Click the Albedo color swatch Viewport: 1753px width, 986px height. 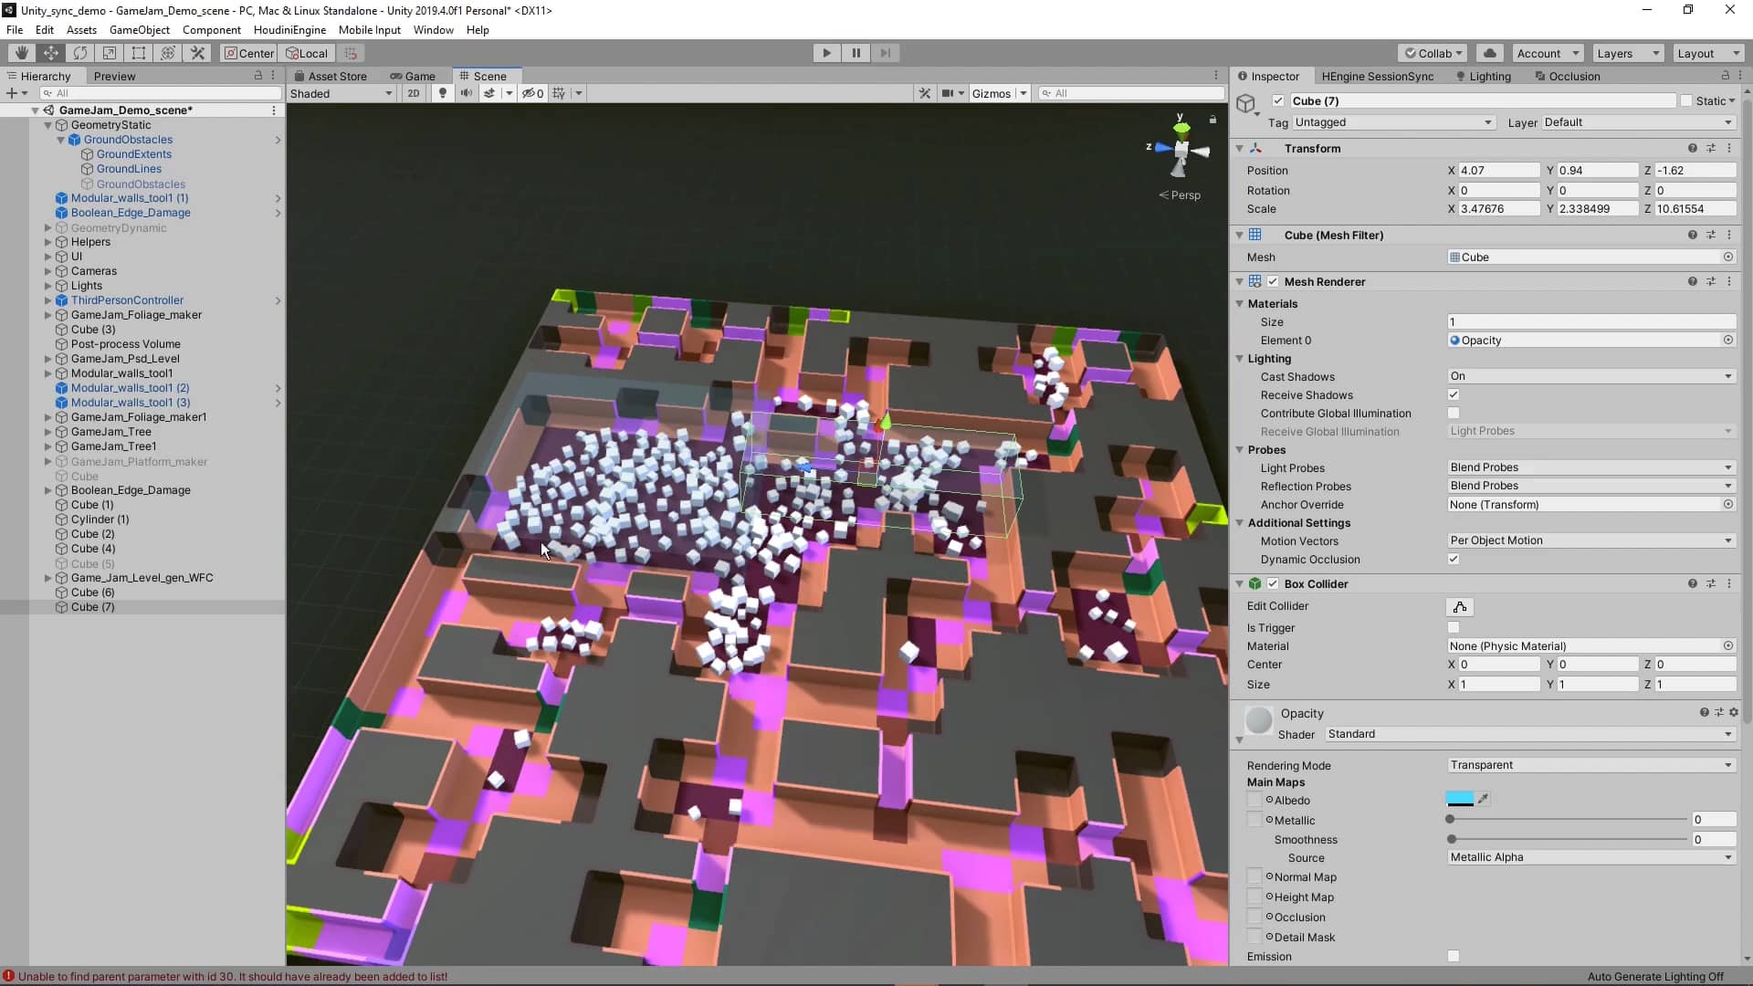tap(1461, 800)
